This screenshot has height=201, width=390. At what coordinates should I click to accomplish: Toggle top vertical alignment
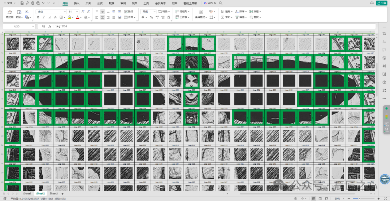pyautogui.click(x=97, y=12)
